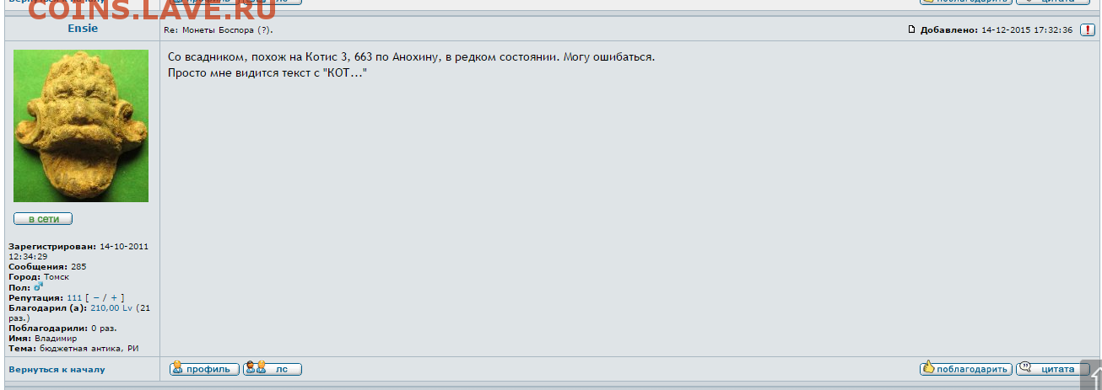
Task: Click the 'в сети' online status button
Action: (43, 219)
